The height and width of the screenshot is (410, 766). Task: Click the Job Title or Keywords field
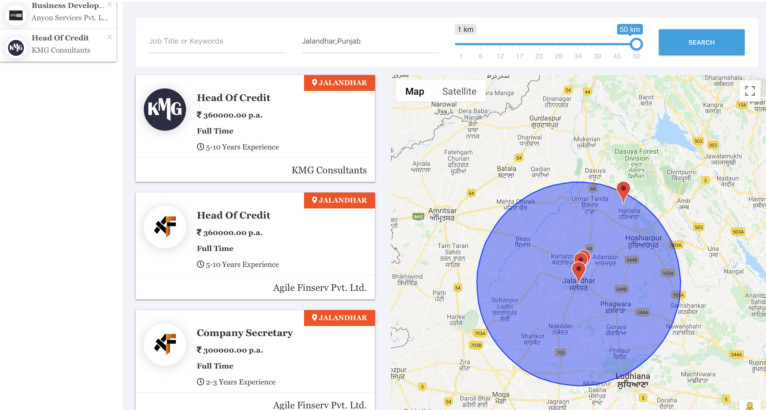(x=217, y=41)
